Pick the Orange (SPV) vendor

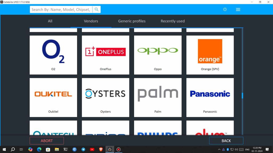coord(210,55)
